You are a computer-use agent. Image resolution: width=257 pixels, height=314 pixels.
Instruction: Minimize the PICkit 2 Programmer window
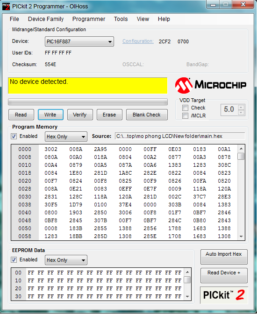(x=213, y=4)
